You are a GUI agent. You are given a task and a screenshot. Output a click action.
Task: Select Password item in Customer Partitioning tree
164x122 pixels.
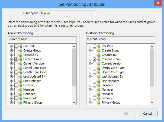[x=108, y=98]
